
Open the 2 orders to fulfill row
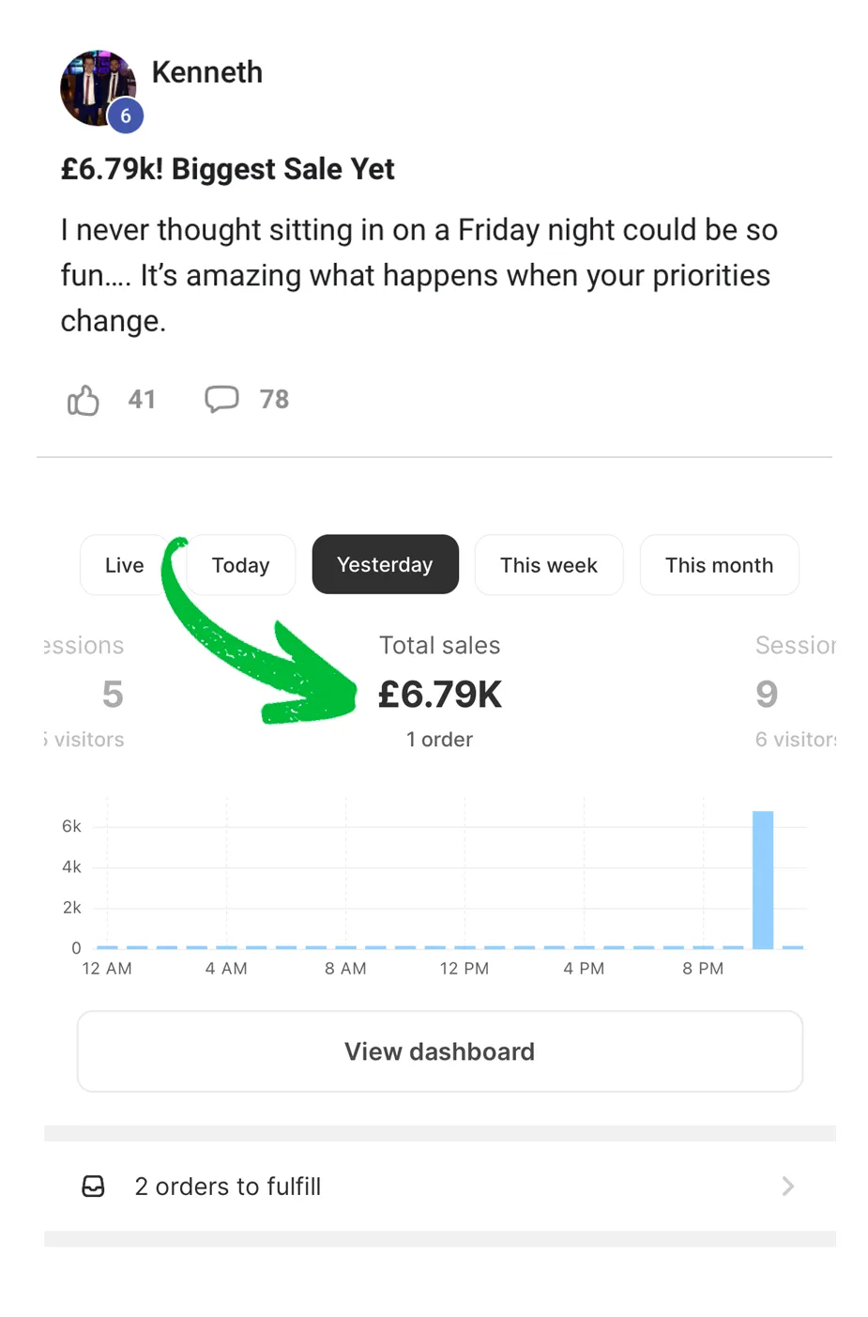click(x=439, y=1187)
